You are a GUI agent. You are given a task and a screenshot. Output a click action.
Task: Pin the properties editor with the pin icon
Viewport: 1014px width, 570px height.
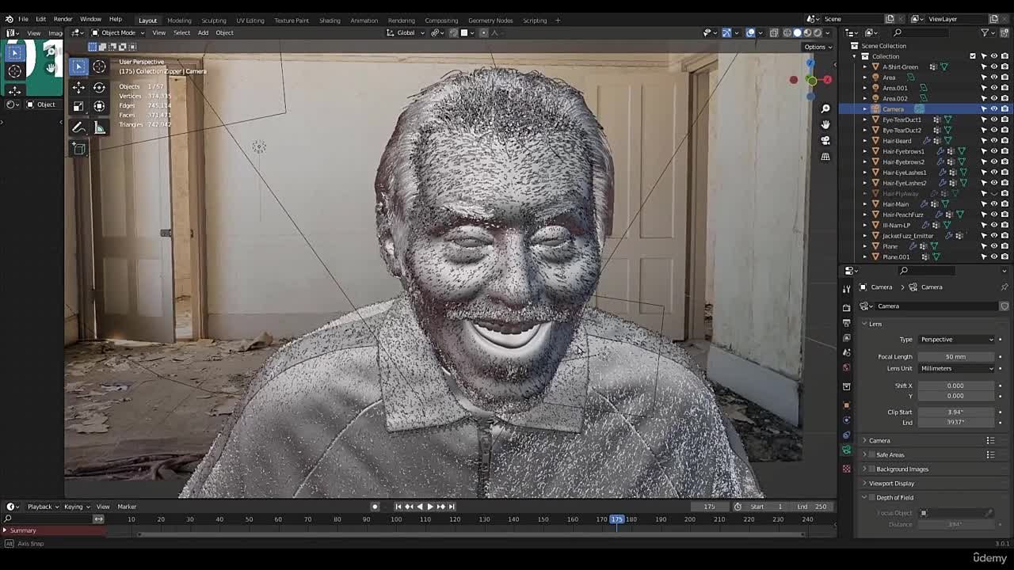[1004, 287]
